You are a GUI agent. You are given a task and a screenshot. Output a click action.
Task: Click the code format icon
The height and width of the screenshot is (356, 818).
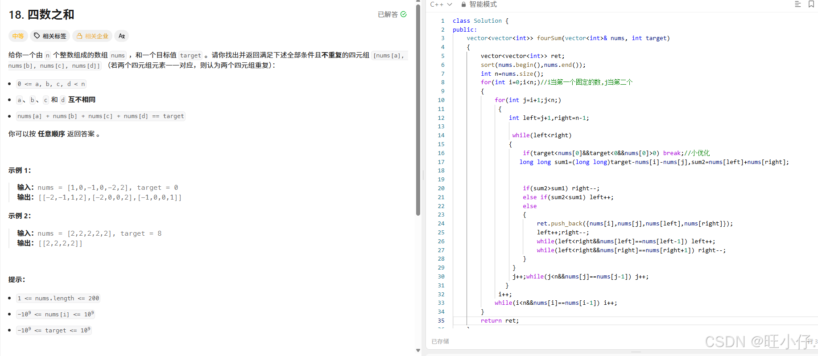(x=798, y=4)
